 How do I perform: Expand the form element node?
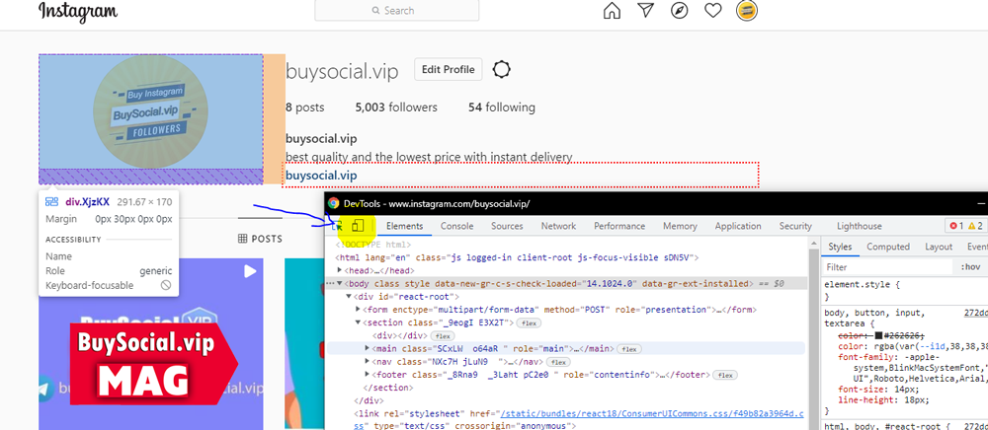click(358, 310)
